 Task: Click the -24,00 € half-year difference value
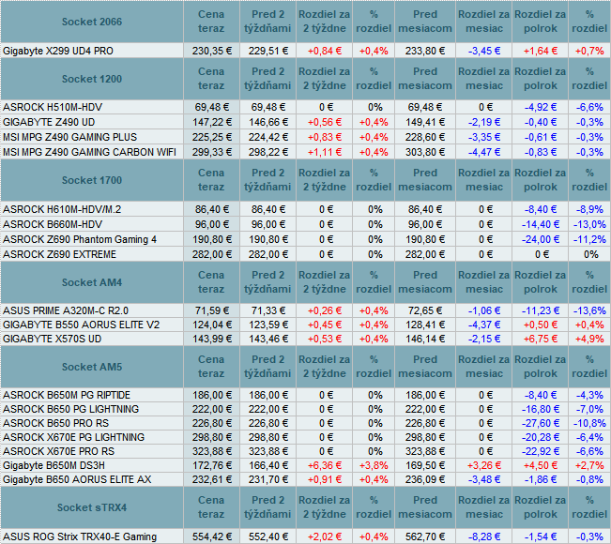pos(540,239)
